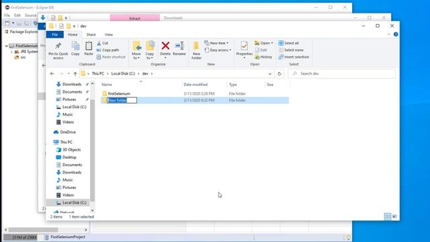
Task: Click Cut in Clipboard group
Action: click(x=102, y=43)
